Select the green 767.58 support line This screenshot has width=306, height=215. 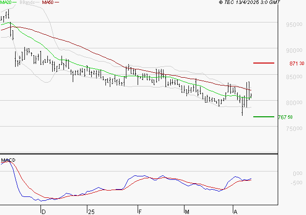pyautogui.click(x=264, y=117)
